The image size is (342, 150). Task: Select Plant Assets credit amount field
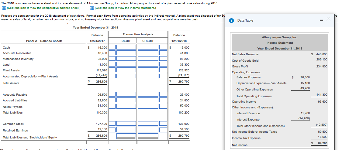coord(148,70)
